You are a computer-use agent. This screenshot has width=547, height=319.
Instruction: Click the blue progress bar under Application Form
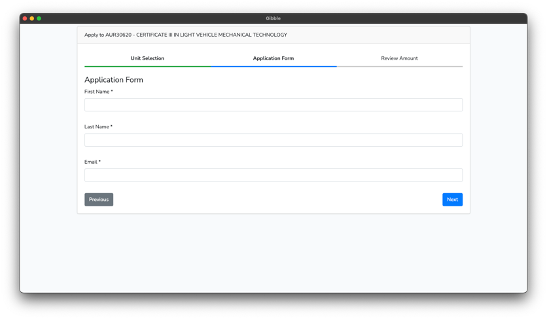[x=273, y=66]
